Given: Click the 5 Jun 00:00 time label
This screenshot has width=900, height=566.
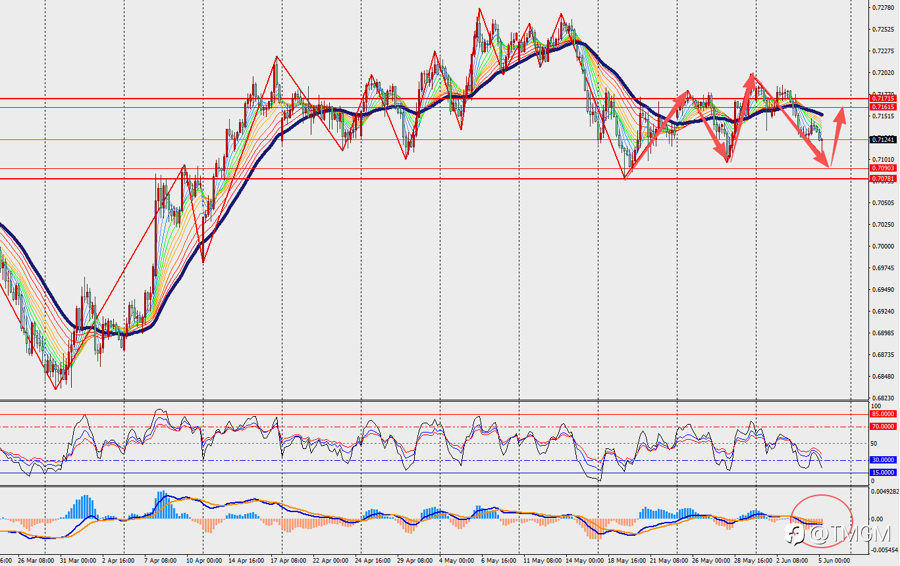Looking at the screenshot, I should point(833,561).
